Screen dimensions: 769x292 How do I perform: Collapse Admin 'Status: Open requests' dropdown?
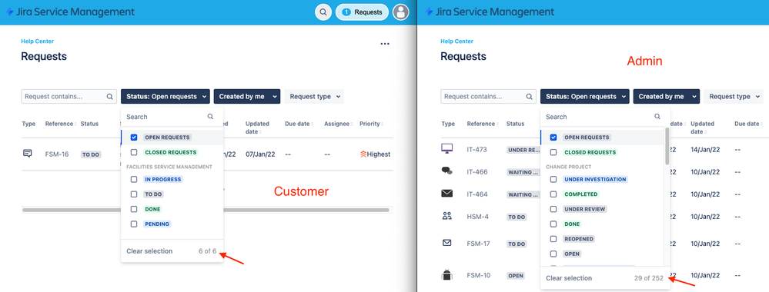pos(584,97)
